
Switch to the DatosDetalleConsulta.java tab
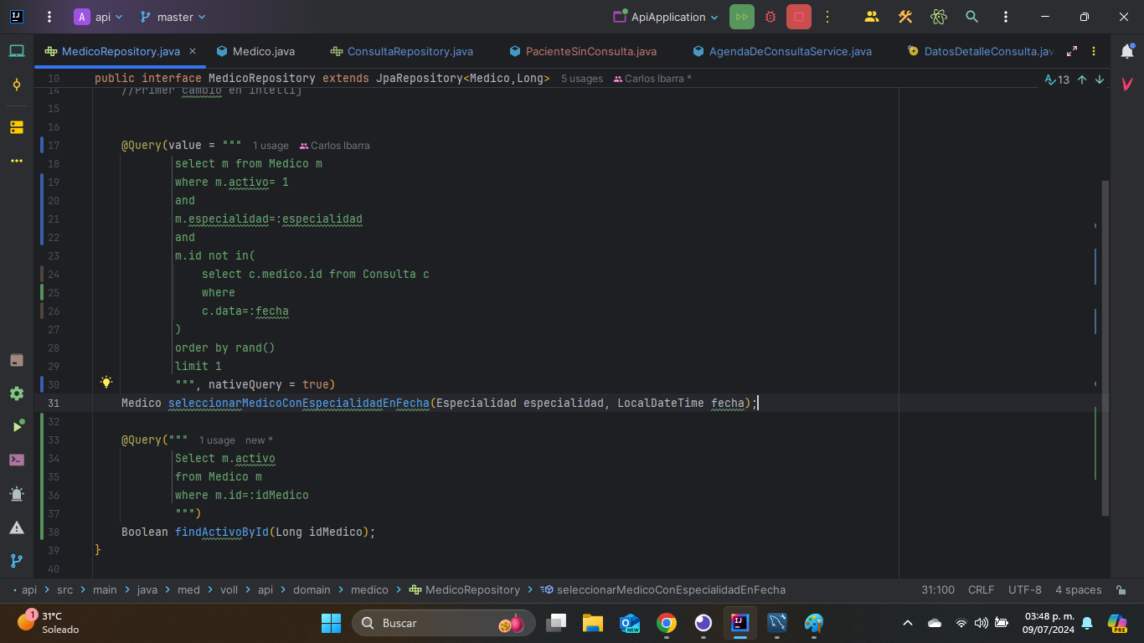[x=980, y=51]
